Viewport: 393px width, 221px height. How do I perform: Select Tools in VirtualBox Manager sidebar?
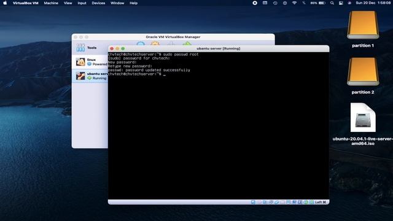90,48
